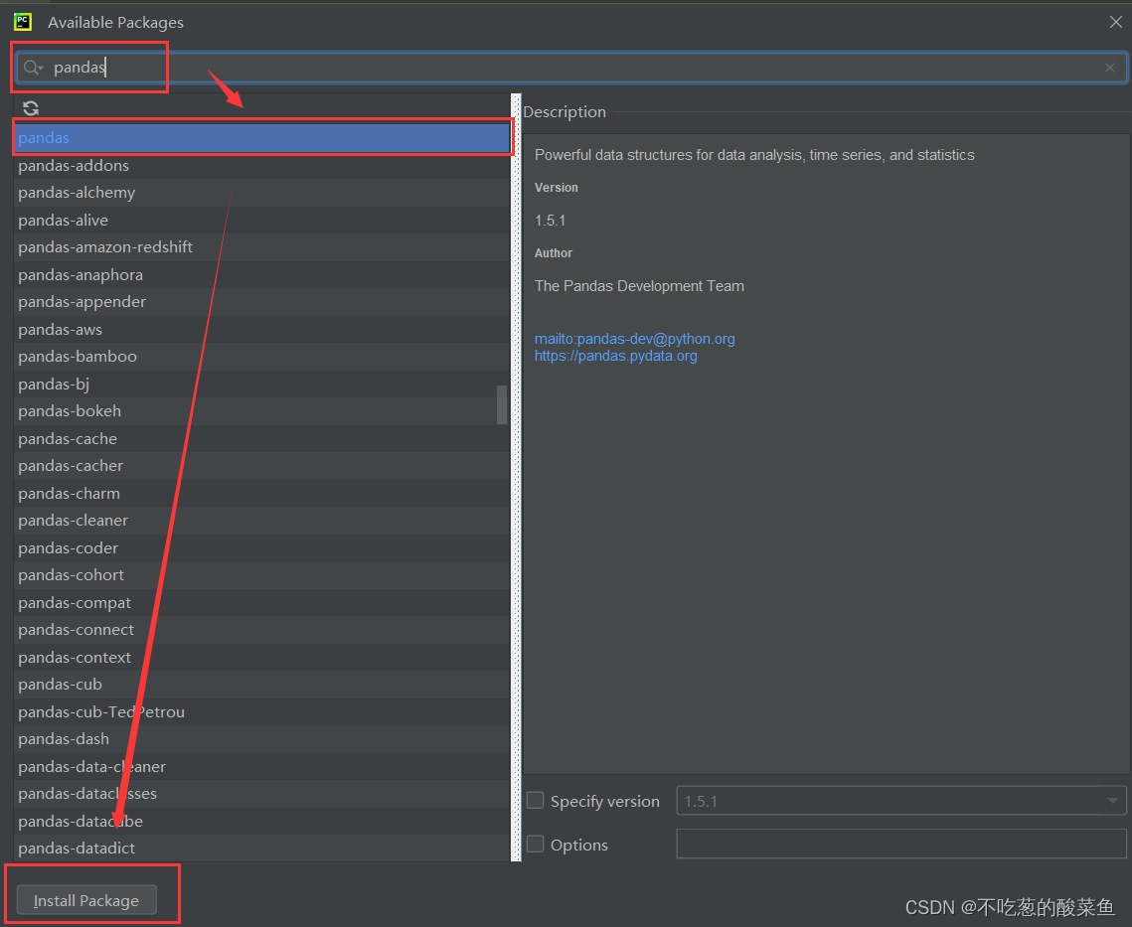
Task: Select pandas-bamboo in the list
Action: click(x=261, y=357)
